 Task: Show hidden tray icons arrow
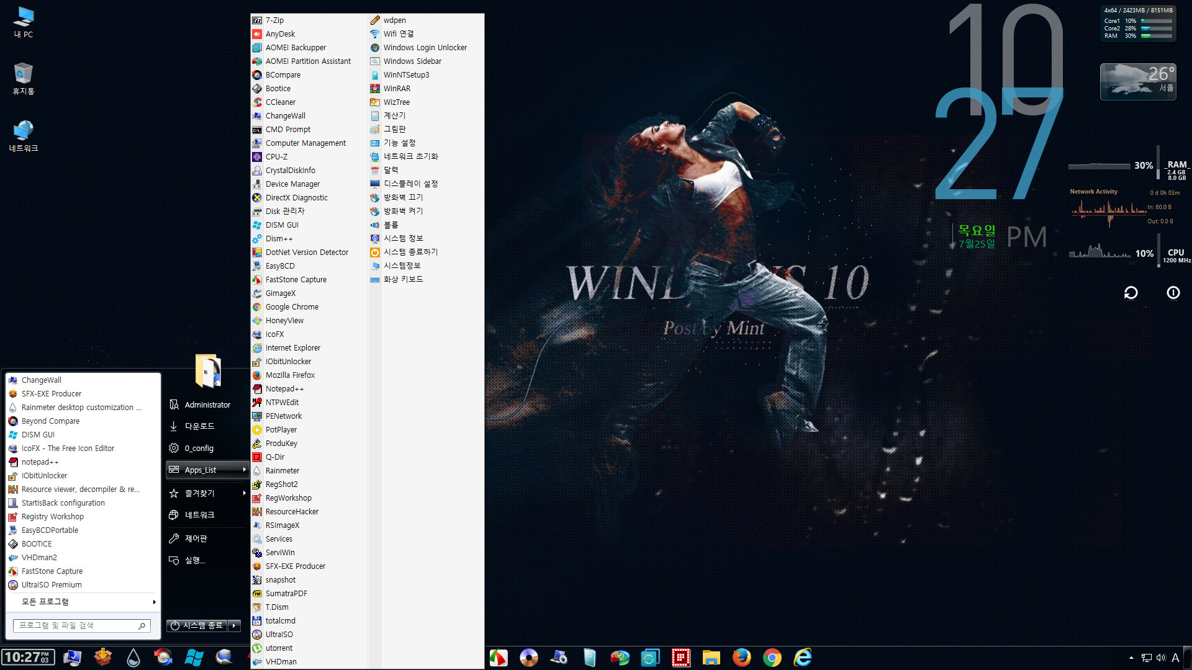1131,658
